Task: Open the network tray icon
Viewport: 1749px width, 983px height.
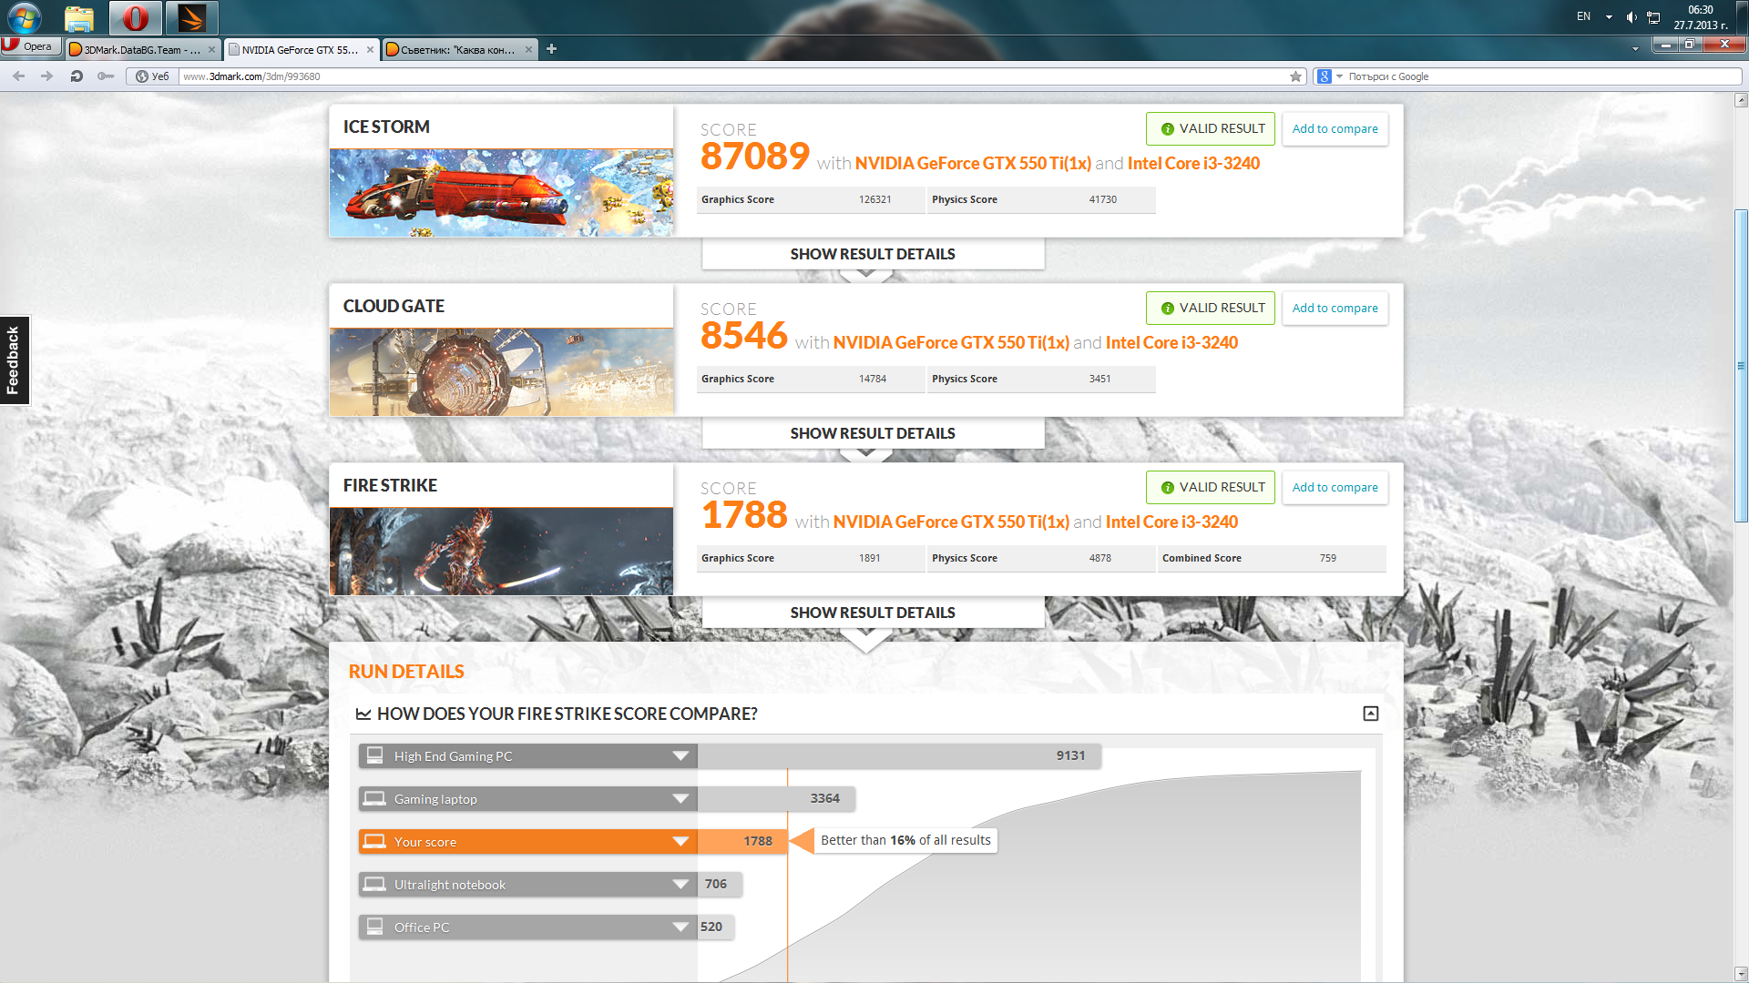Action: [1653, 17]
